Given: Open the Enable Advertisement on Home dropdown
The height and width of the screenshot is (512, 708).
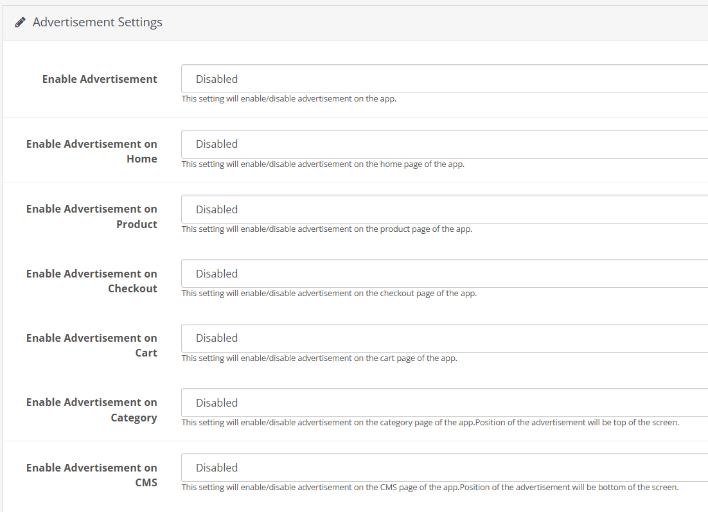Looking at the screenshot, I should [x=445, y=144].
